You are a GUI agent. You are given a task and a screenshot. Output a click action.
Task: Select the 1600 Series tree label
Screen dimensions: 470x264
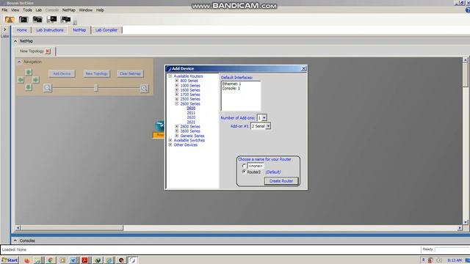click(x=190, y=89)
